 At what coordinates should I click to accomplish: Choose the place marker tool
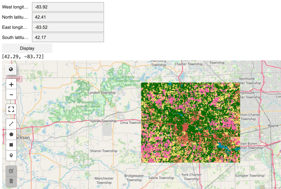(x=11, y=155)
